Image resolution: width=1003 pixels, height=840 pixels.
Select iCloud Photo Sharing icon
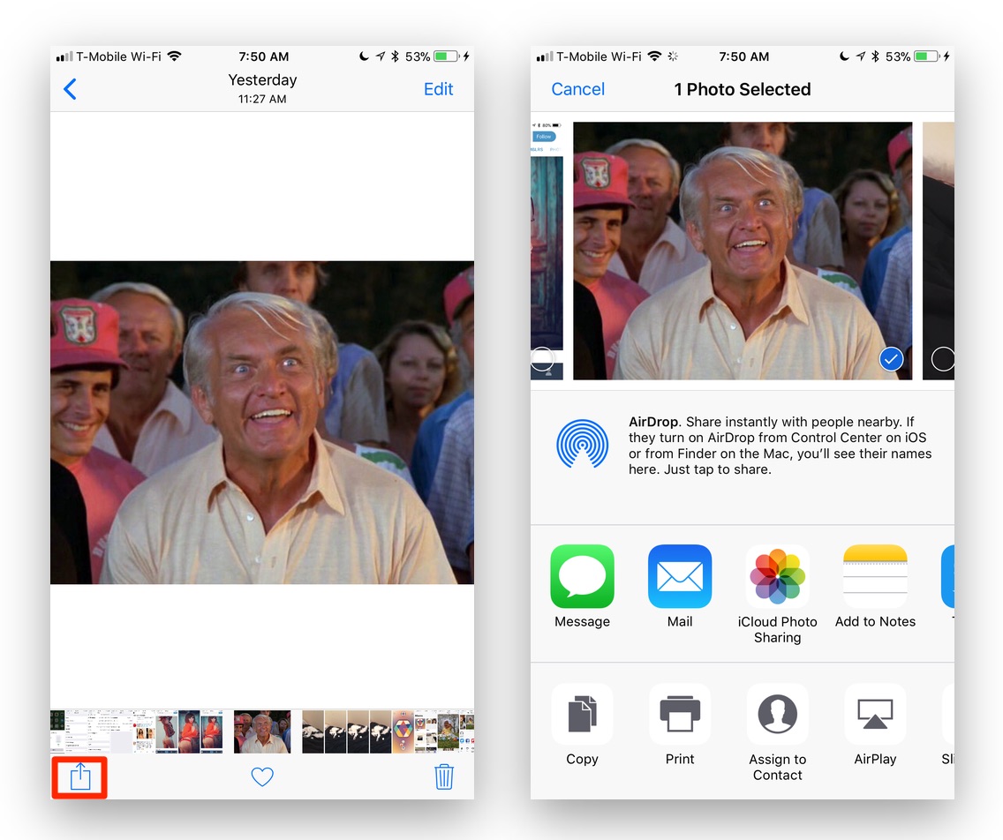(777, 576)
